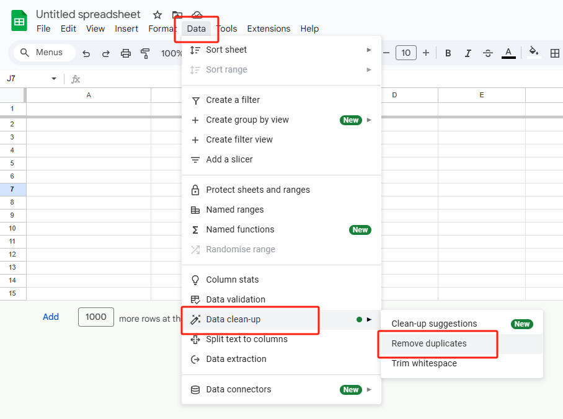Toggle italic formatting button
The image size is (563, 419).
point(468,53)
